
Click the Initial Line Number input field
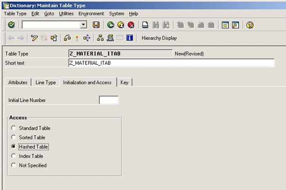pos(108,100)
